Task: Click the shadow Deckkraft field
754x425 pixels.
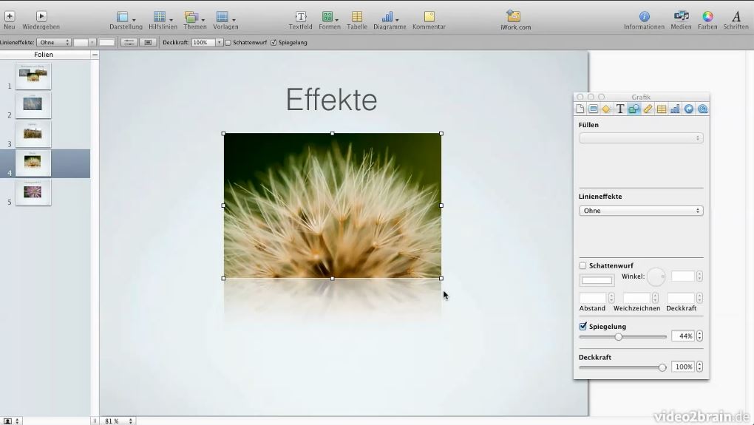Action: [681, 298]
